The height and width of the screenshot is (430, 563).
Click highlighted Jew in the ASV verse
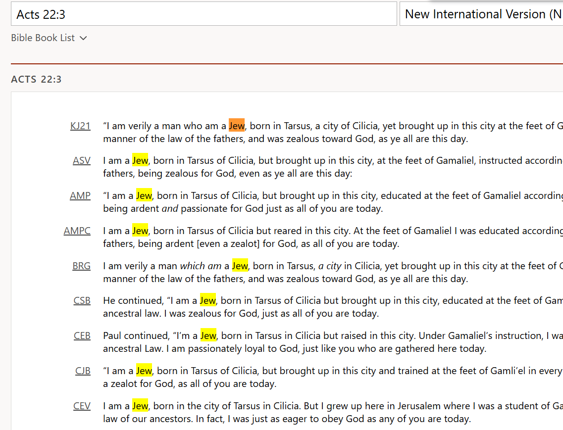[140, 160]
